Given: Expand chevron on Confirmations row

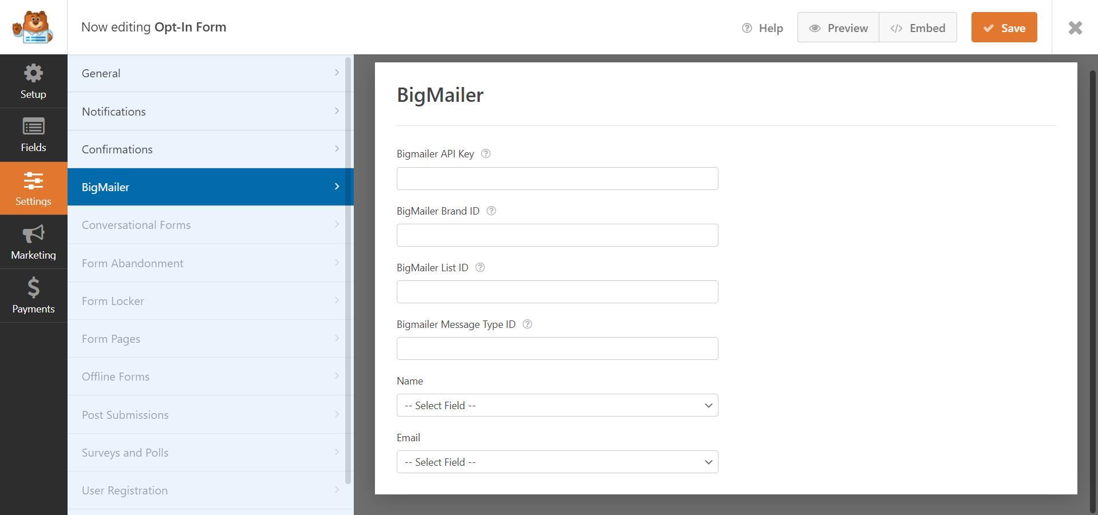Looking at the screenshot, I should click(x=337, y=149).
